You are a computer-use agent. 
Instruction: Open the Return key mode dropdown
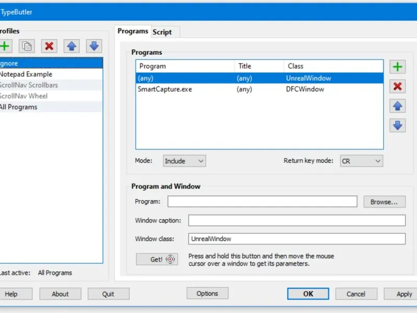pyautogui.click(x=361, y=161)
